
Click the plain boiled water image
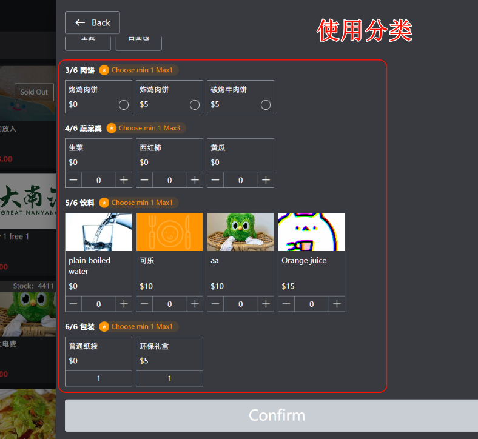[98, 232]
